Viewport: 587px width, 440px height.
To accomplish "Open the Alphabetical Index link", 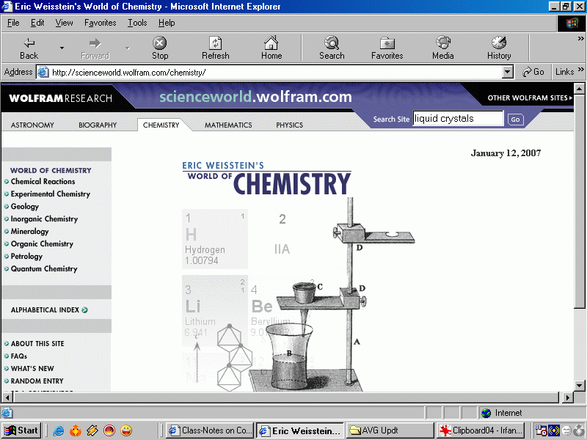I will [x=45, y=309].
